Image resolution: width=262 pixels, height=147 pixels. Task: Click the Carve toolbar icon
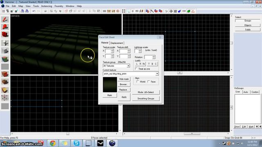45,11
